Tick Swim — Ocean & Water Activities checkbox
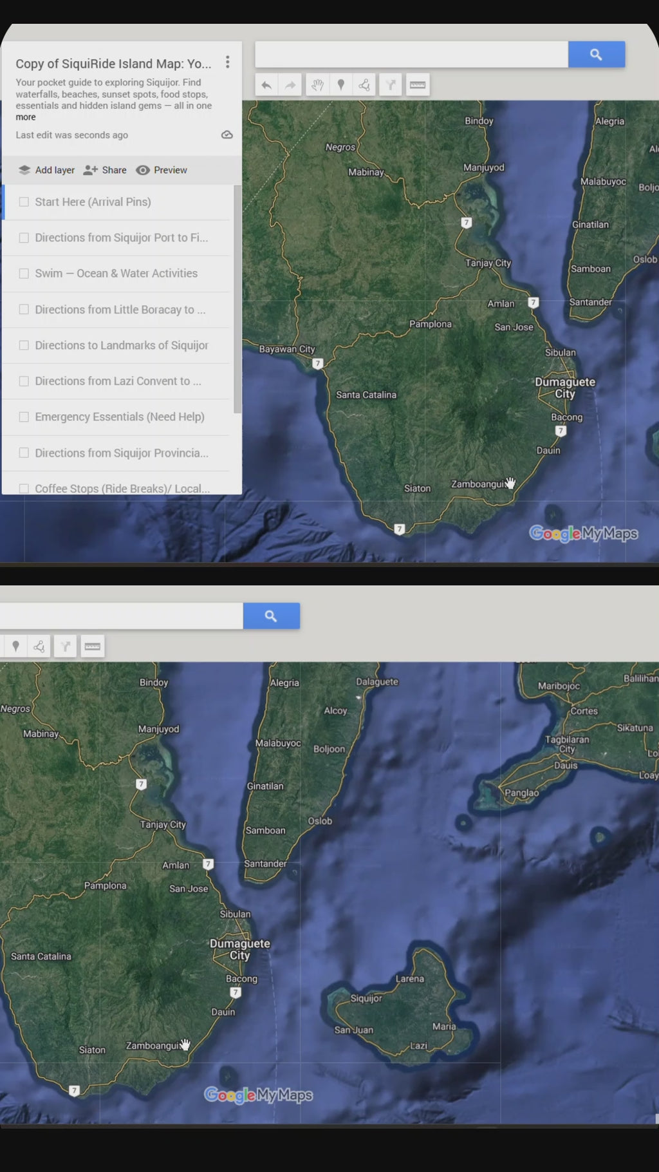This screenshot has height=1172, width=659. 24,274
